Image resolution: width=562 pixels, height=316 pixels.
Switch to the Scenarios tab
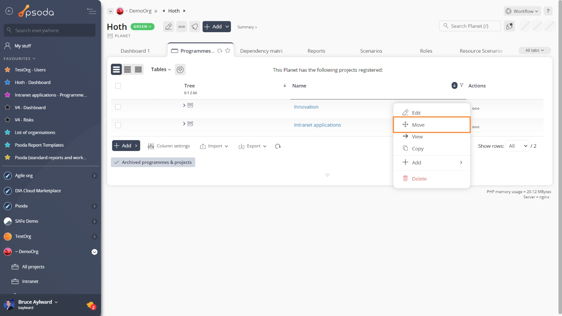pyautogui.click(x=371, y=51)
